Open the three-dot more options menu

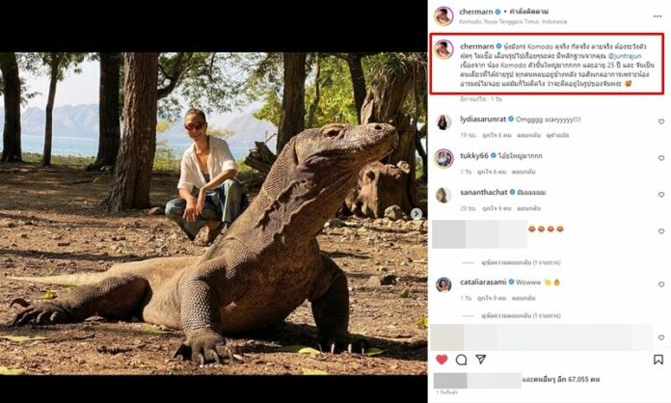click(x=659, y=15)
